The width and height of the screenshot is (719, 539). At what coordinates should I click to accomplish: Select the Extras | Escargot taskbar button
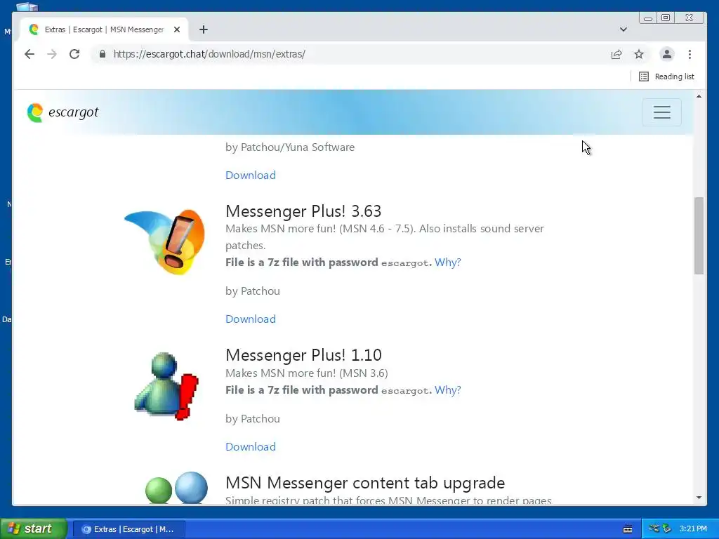(129, 529)
